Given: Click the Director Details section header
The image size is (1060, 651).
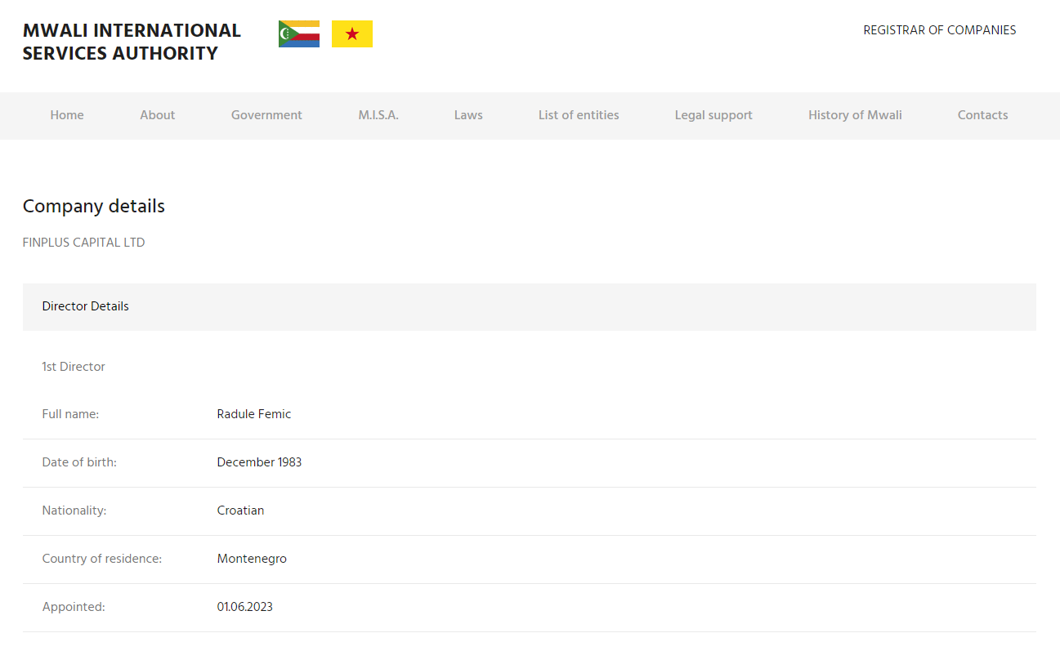Looking at the screenshot, I should coord(530,307).
